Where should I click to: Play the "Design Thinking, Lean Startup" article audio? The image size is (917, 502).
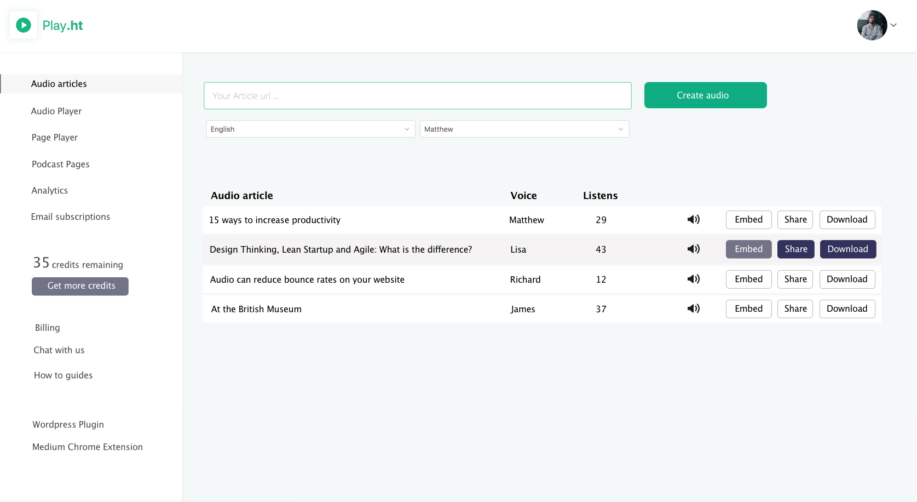tap(693, 249)
